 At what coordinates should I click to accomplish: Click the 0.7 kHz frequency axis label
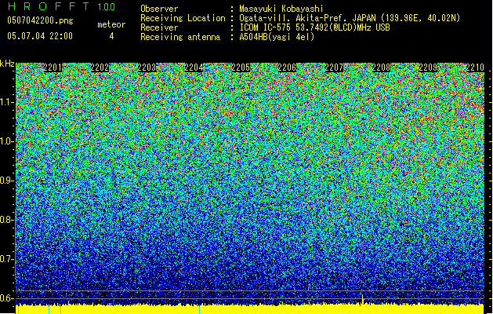(x=7, y=259)
